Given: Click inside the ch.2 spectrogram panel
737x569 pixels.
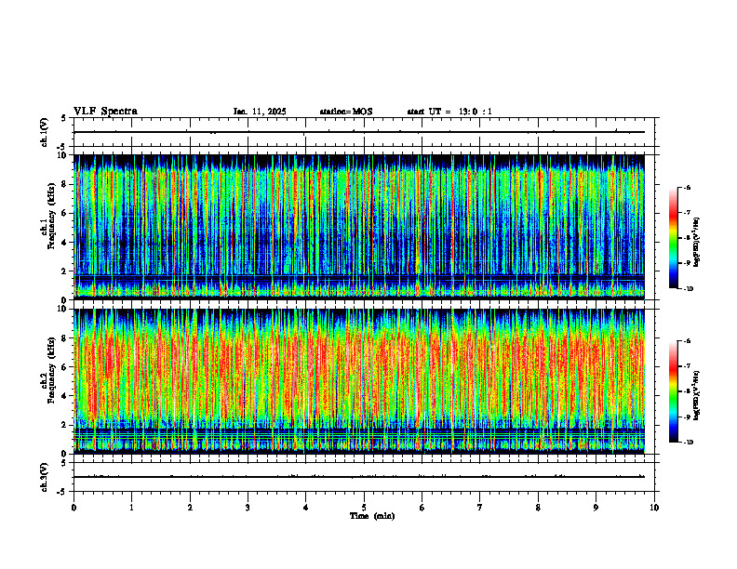Looking at the screenshot, I should (359, 381).
